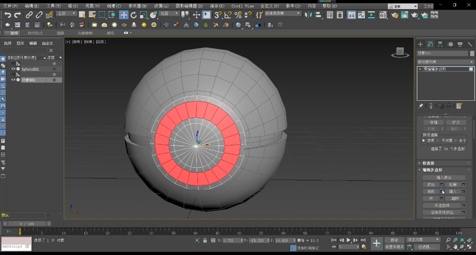Select the Move transform tool
Viewport: 476px width, 255px height.
pos(124,15)
